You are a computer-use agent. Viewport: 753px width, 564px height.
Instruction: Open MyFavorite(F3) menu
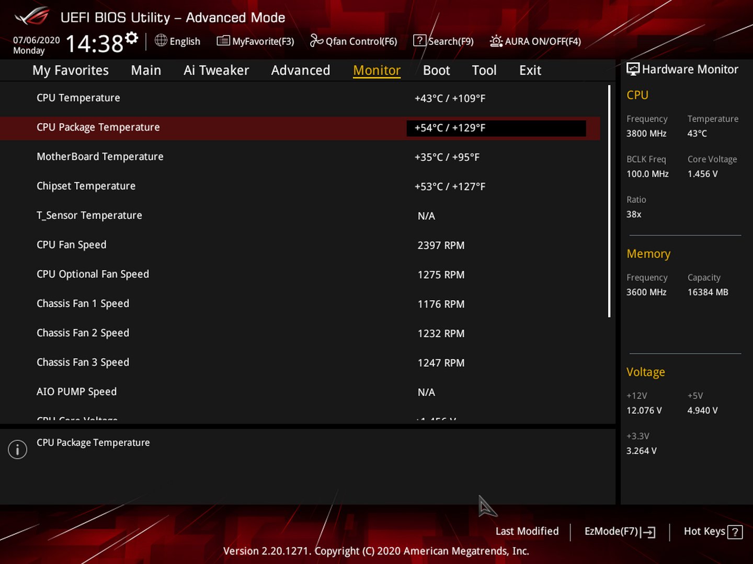click(x=263, y=41)
